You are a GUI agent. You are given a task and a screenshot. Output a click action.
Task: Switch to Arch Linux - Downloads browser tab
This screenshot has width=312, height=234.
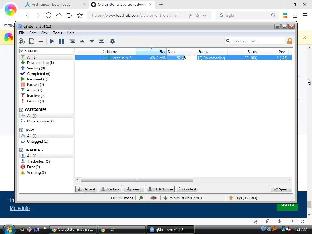tap(51, 5)
